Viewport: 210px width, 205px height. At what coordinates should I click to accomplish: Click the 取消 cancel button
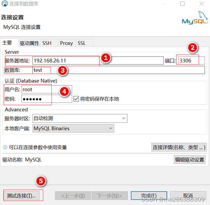tap(188, 196)
